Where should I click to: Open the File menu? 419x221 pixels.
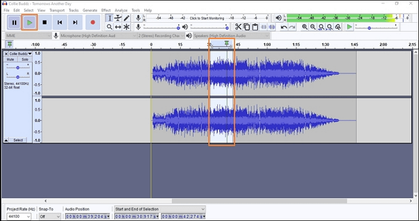(x=7, y=10)
